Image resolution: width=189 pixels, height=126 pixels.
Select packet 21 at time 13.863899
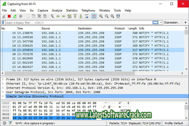(92, 58)
